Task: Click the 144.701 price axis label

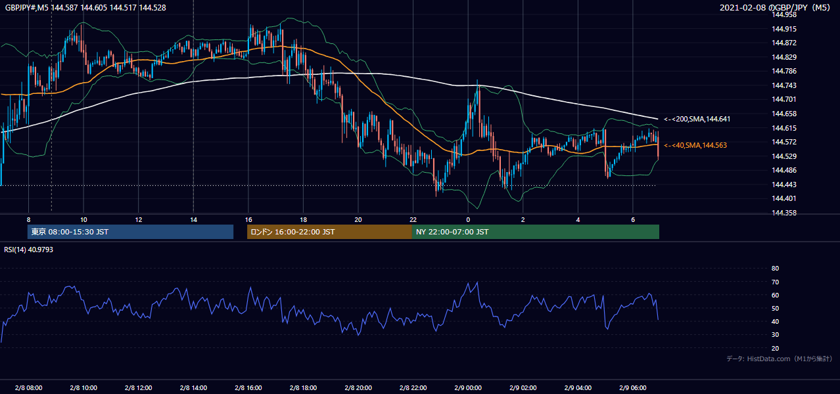Action: (x=785, y=100)
